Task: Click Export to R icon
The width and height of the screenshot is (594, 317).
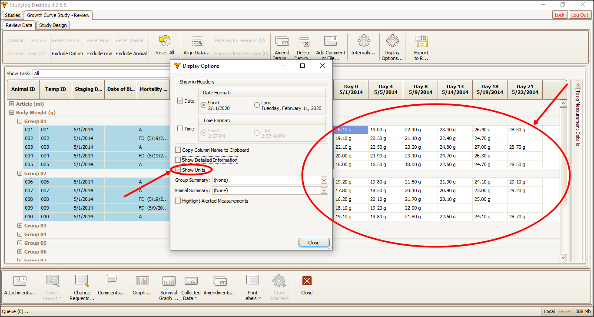Action: 421,41
